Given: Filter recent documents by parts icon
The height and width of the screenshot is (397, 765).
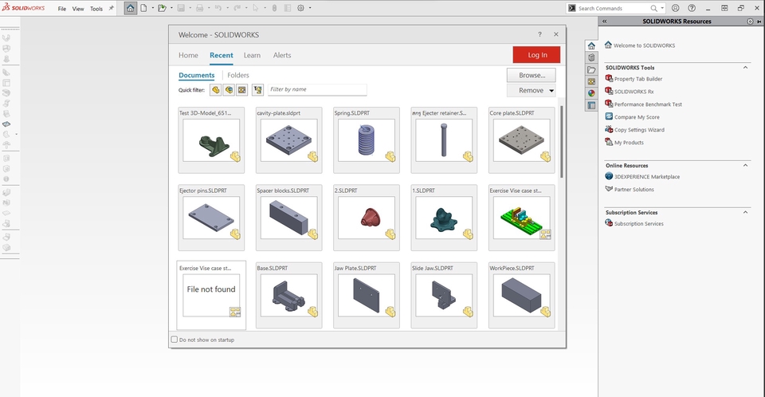Looking at the screenshot, I should tap(216, 90).
